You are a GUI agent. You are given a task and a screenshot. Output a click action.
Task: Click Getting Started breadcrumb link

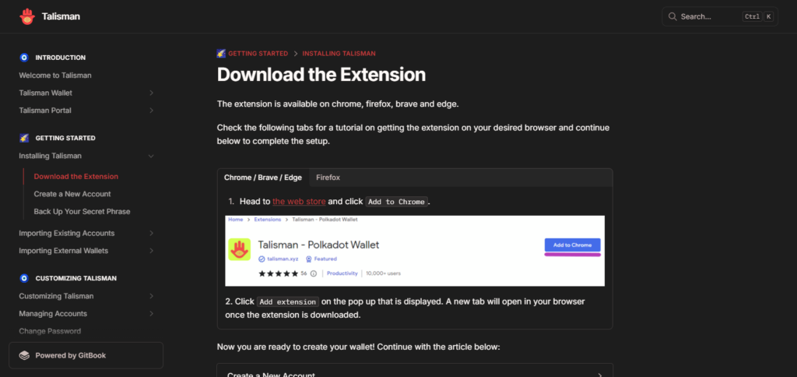point(258,54)
